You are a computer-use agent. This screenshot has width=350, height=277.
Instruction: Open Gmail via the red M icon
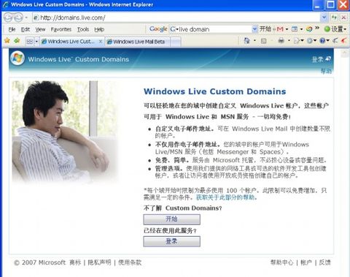click(280, 29)
